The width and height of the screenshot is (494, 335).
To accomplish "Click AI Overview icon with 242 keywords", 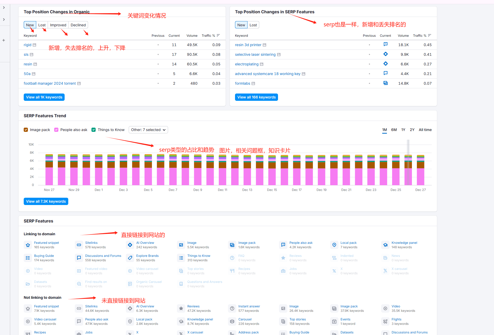I will pos(130,245).
